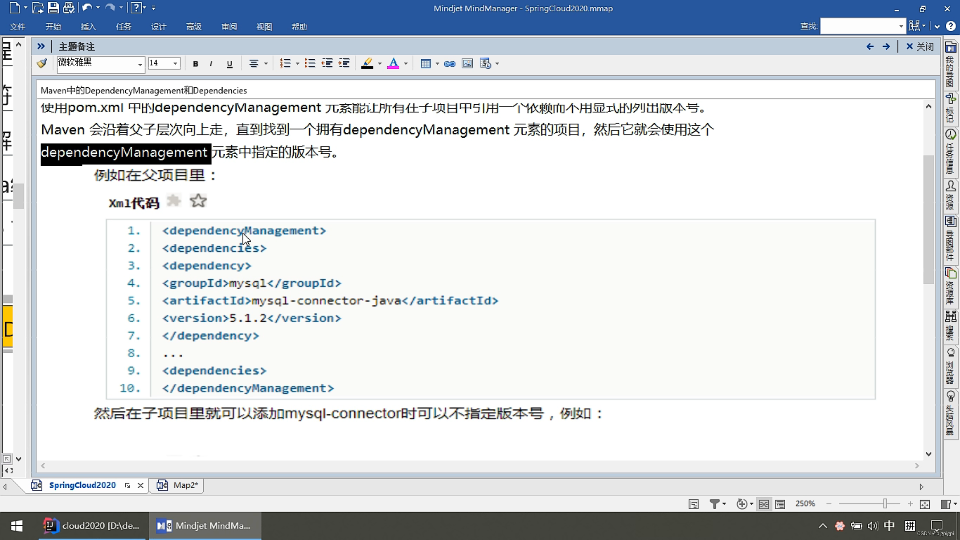Image resolution: width=960 pixels, height=540 pixels.
Task: Click the outline view icon in status bar
Action: (x=780, y=504)
